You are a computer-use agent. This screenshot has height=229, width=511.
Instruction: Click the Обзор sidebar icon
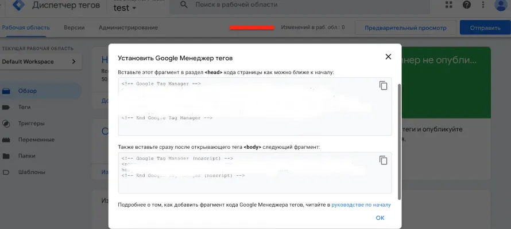6,91
